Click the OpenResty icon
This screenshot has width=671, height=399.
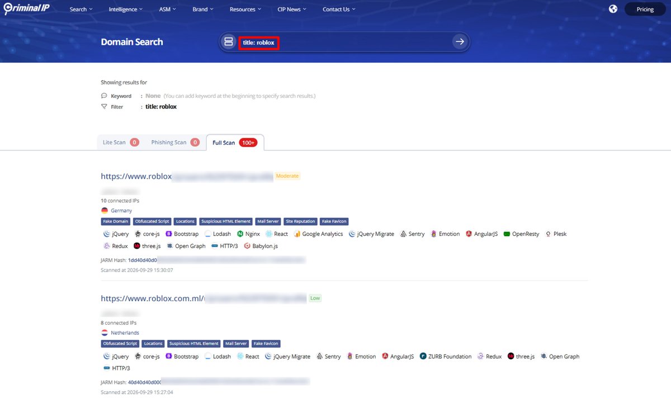pyautogui.click(x=507, y=234)
